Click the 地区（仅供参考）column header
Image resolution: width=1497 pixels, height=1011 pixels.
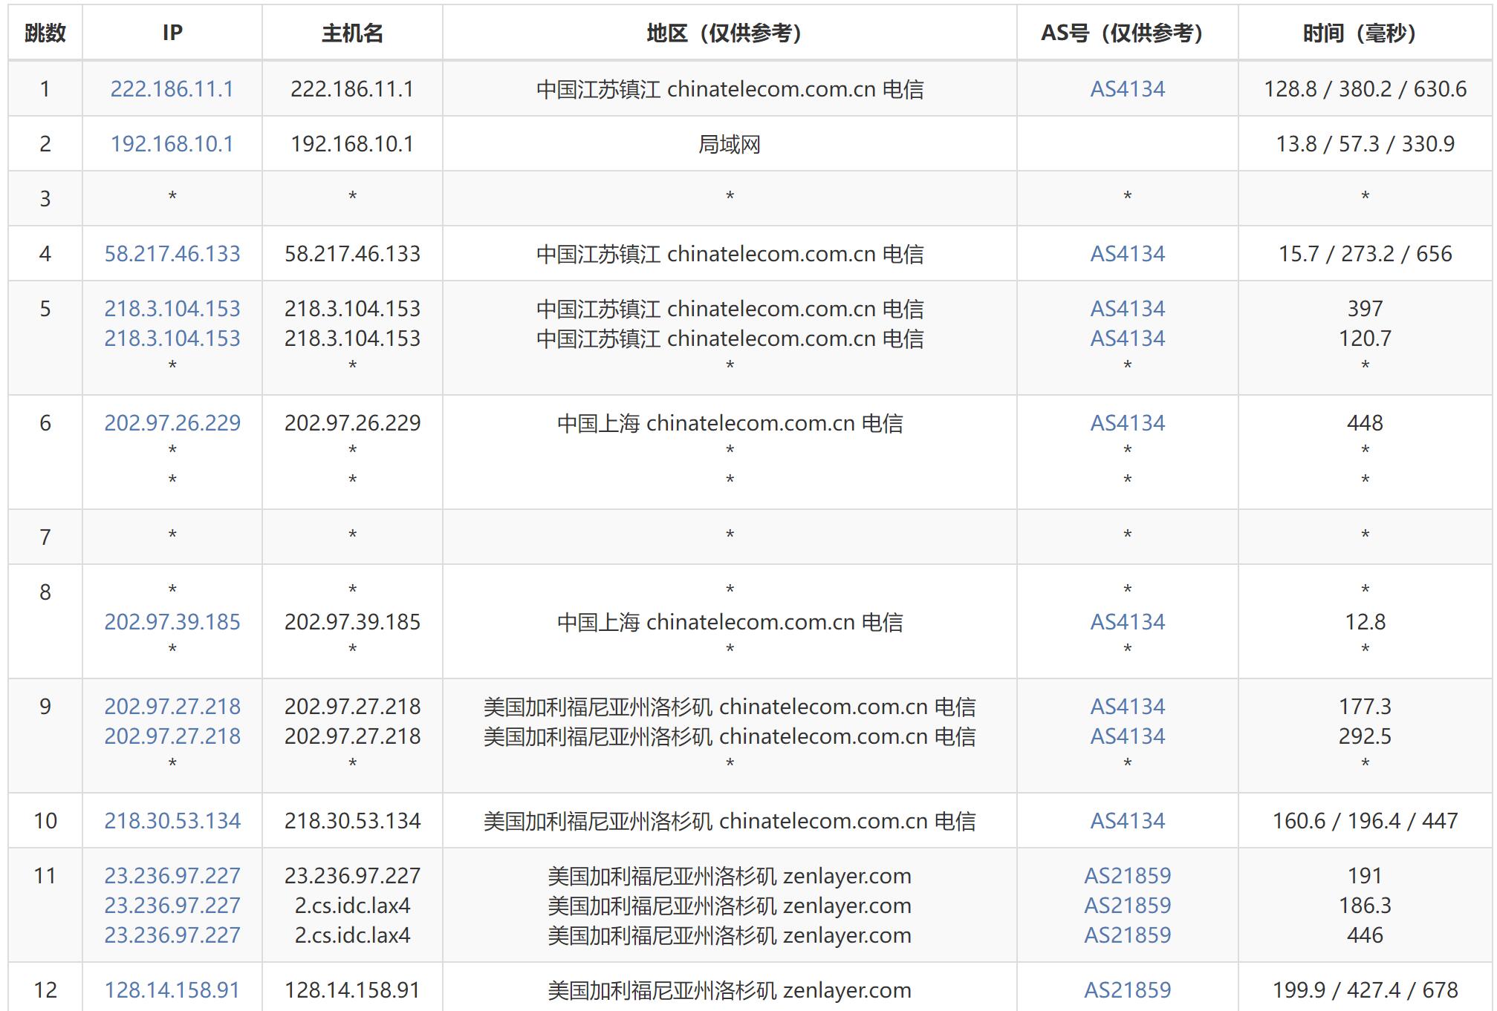pos(730,33)
